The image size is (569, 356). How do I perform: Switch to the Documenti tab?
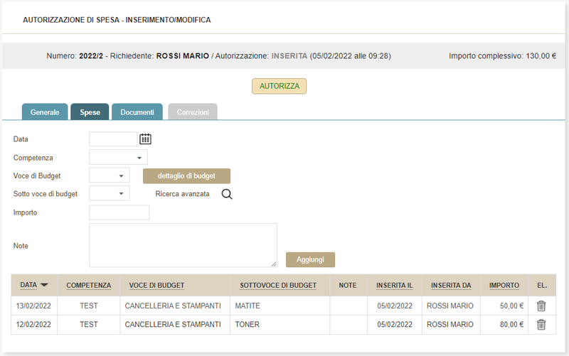(x=137, y=112)
